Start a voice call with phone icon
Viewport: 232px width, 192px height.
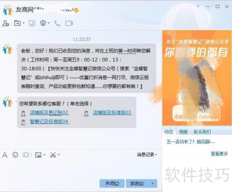point(58,23)
